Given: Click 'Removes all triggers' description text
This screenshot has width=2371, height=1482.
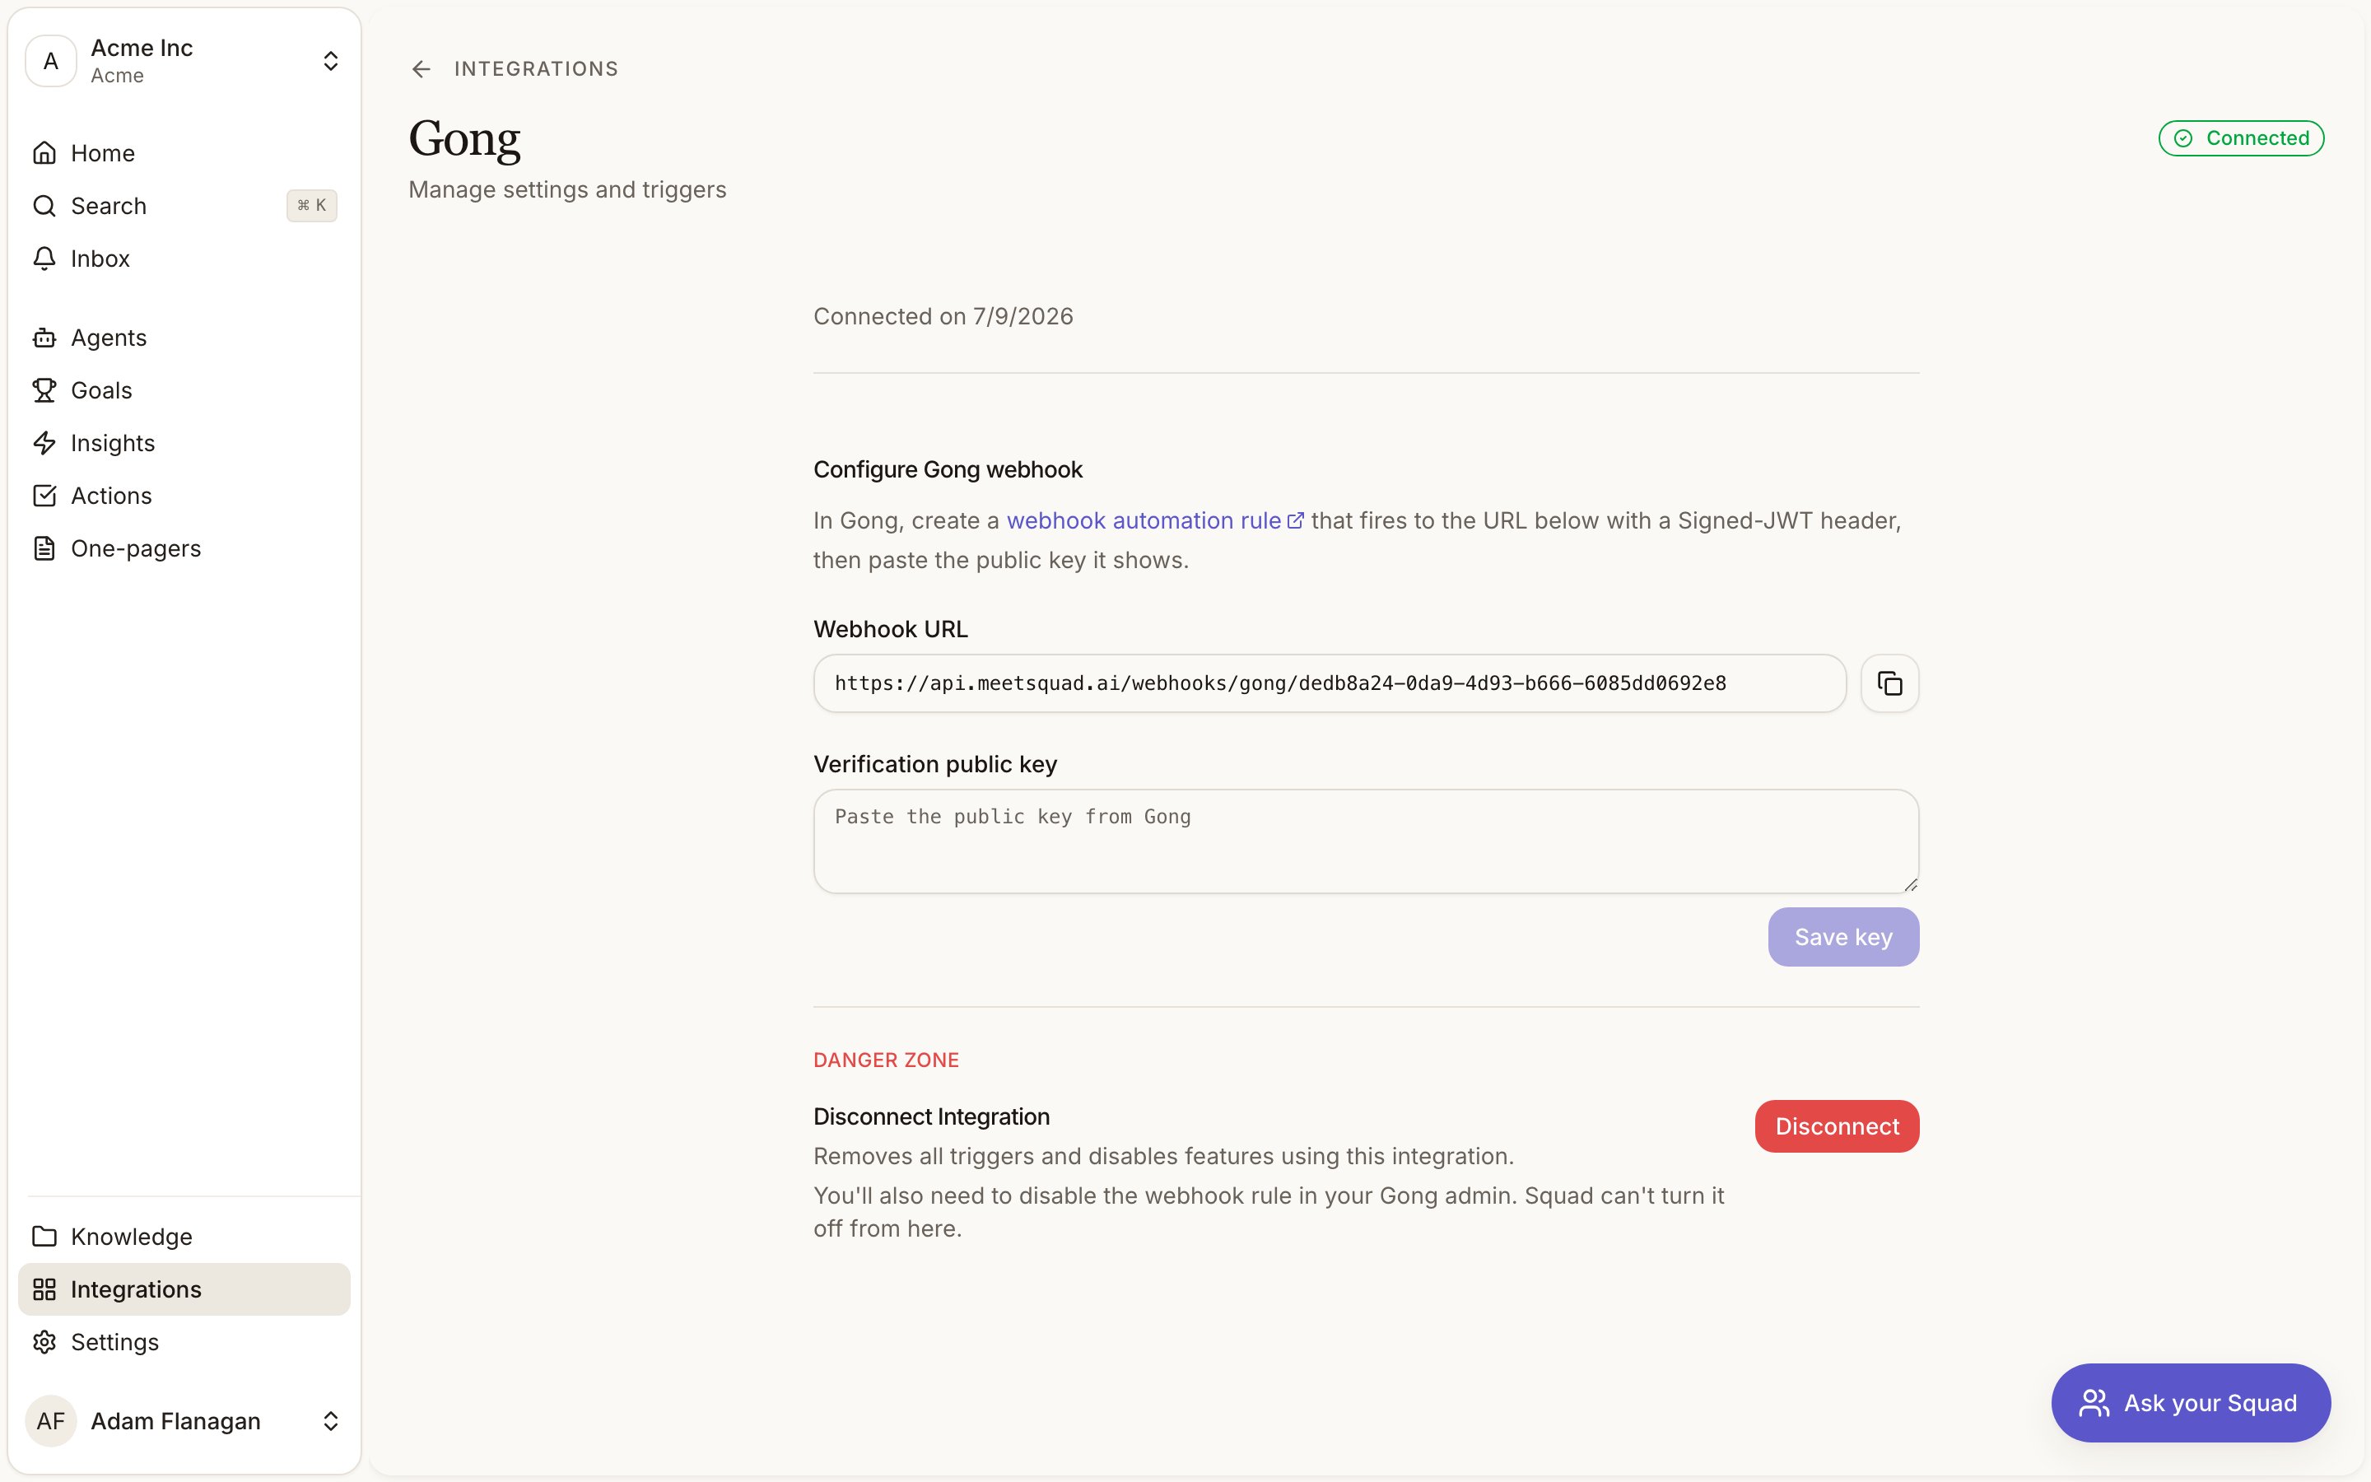Looking at the screenshot, I should pyautogui.click(x=1163, y=1157).
